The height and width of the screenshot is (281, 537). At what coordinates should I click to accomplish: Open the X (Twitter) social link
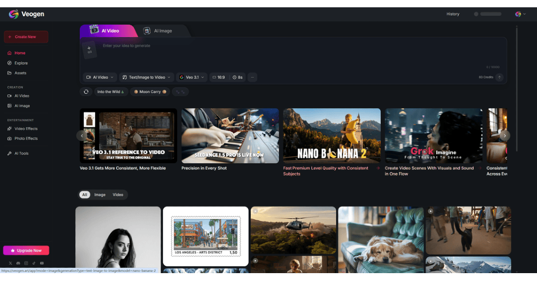[10, 263]
